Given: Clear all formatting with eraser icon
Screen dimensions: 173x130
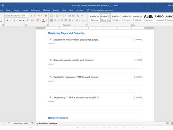Looking at the screenshot, I should pos(46,16).
